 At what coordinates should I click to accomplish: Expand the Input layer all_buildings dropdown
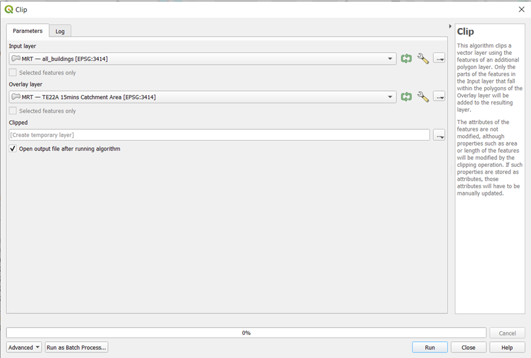click(x=391, y=59)
